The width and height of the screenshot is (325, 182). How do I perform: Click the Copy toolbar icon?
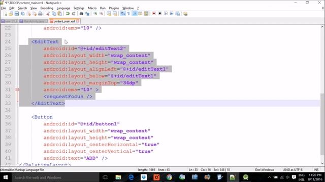pos(54,14)
